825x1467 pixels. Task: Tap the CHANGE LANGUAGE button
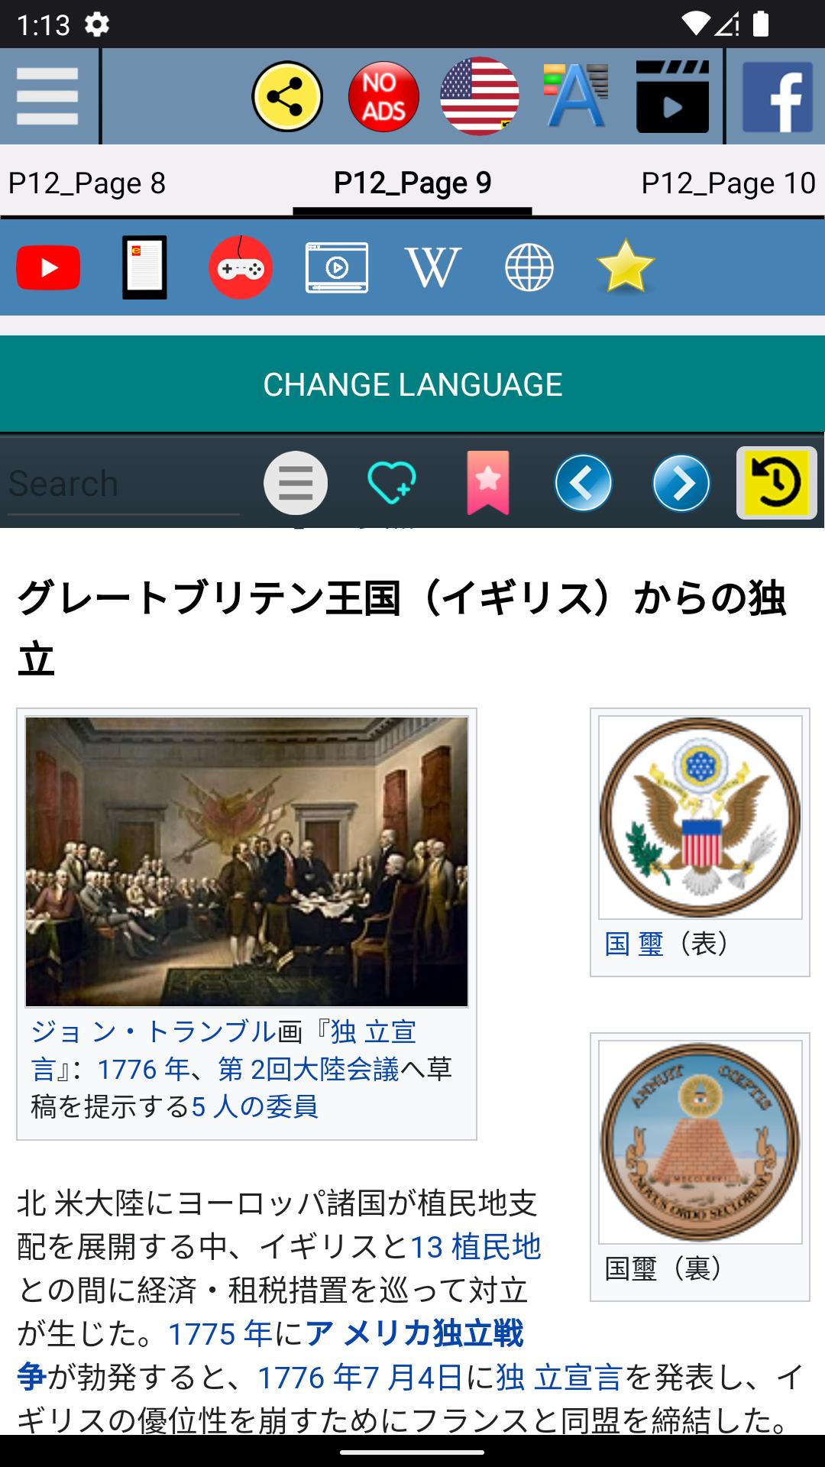click(x=412, y=384)
